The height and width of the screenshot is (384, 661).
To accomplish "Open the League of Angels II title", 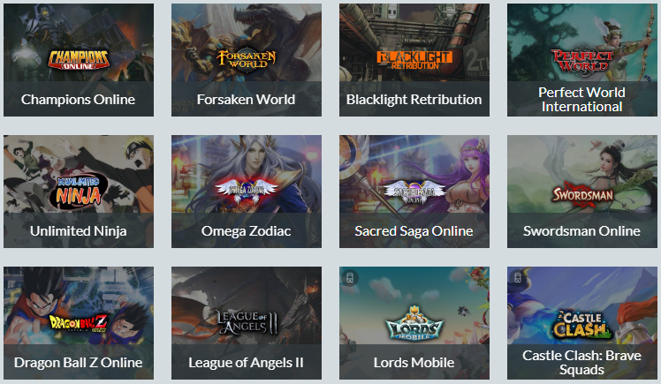I will 247,363.
